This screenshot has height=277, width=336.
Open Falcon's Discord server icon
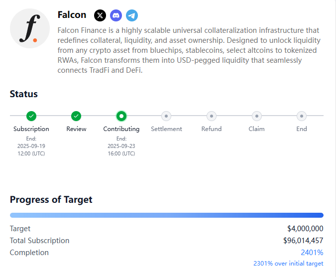[x=116, y=15]
